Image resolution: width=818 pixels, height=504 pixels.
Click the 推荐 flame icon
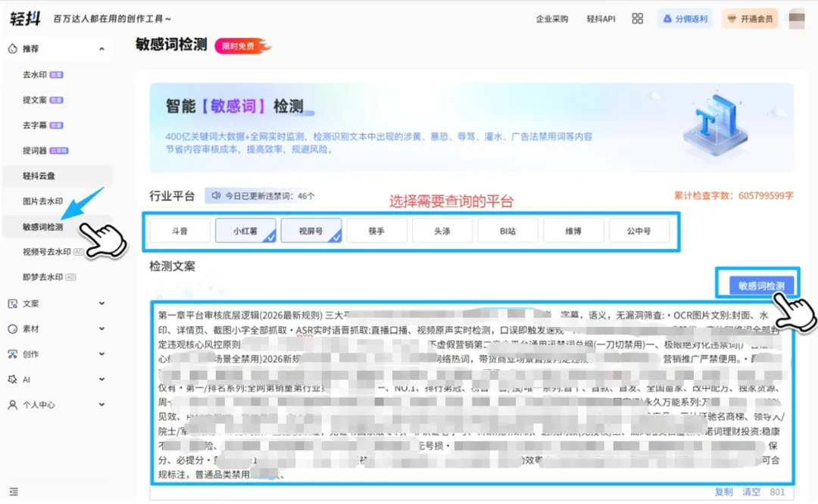tap(13, 48)
